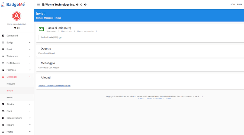Expand the Attività submenu arrow
244x135 pixels.
coord(30,104)
